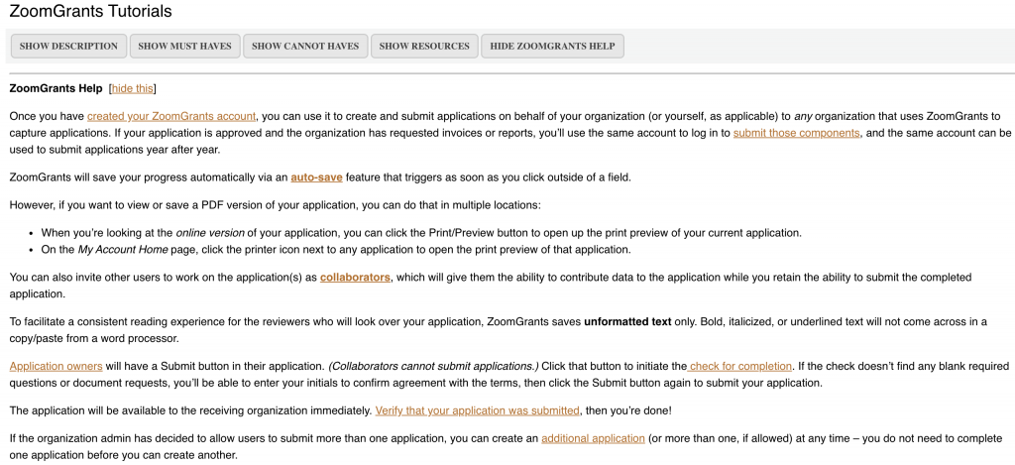Image resolution: width=1015 pixels, height=465 pixels.
Task: Open the 'additional application' link
Action: click(593, 438)
